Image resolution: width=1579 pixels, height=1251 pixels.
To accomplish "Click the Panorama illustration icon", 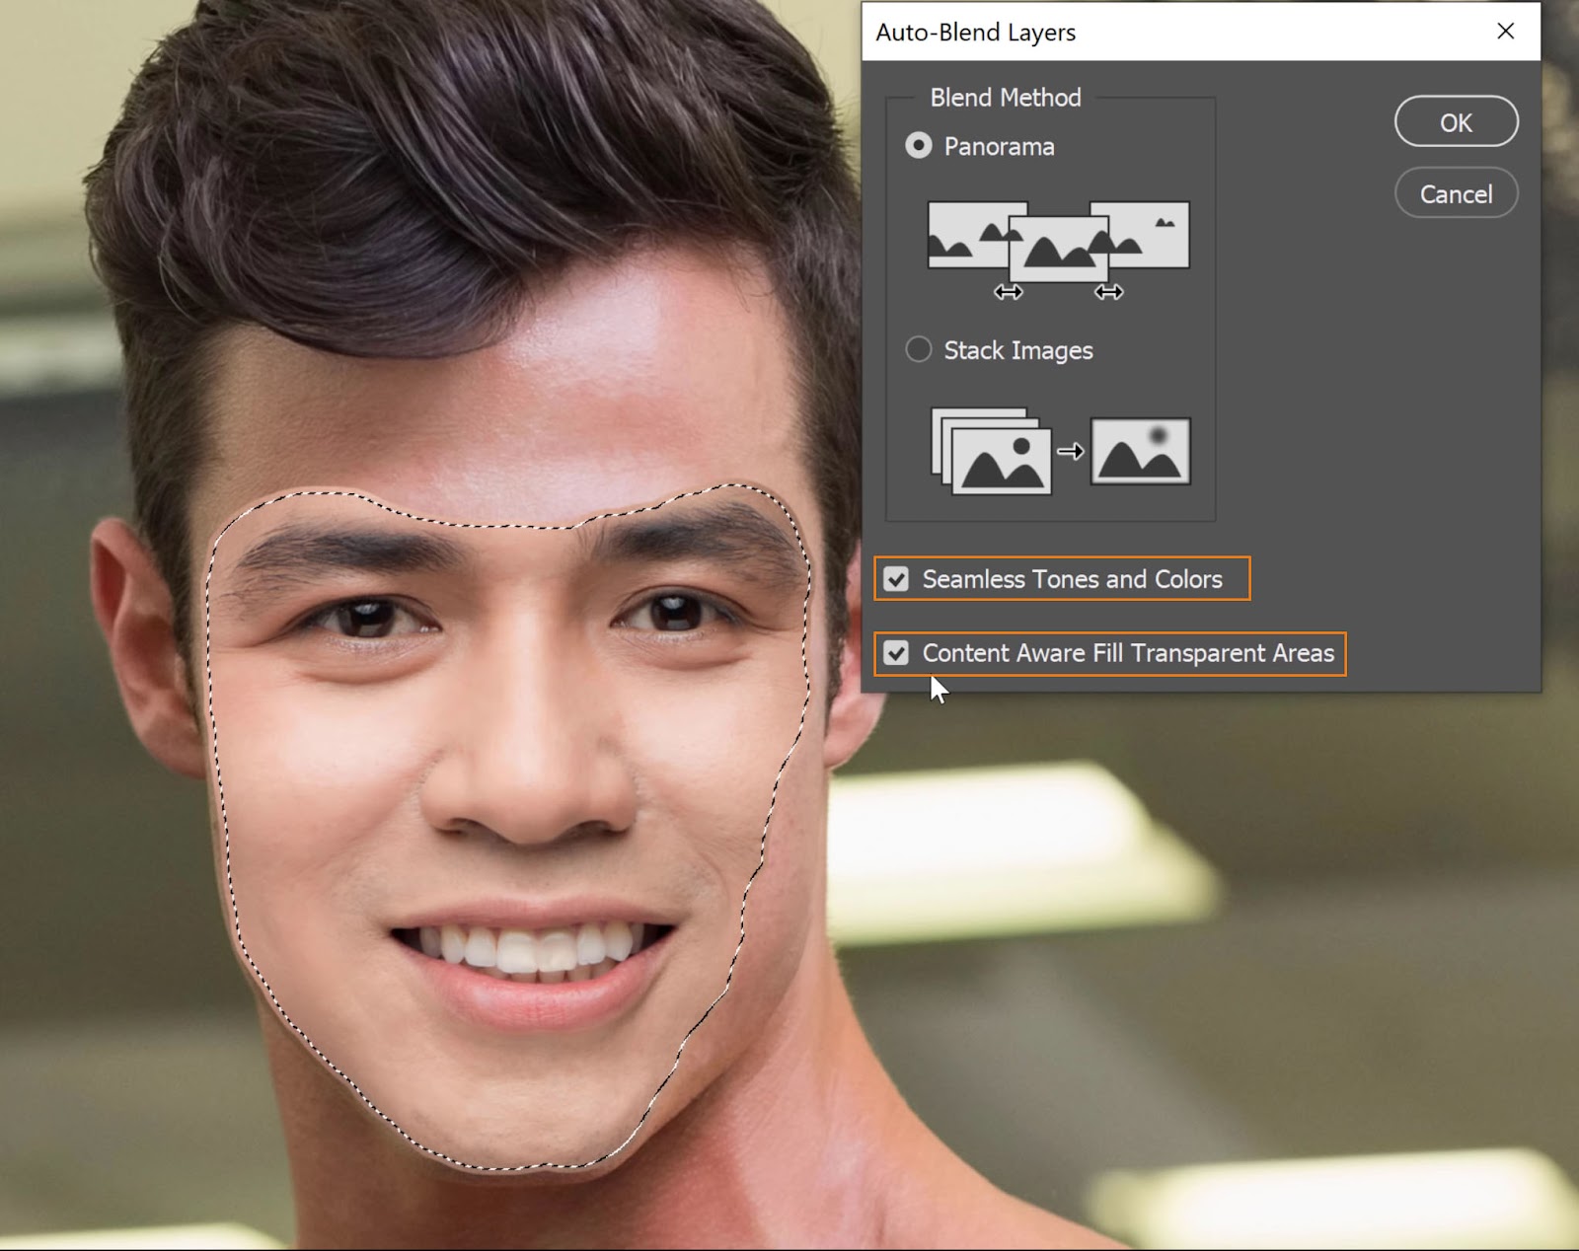I will click(1059, 250).
